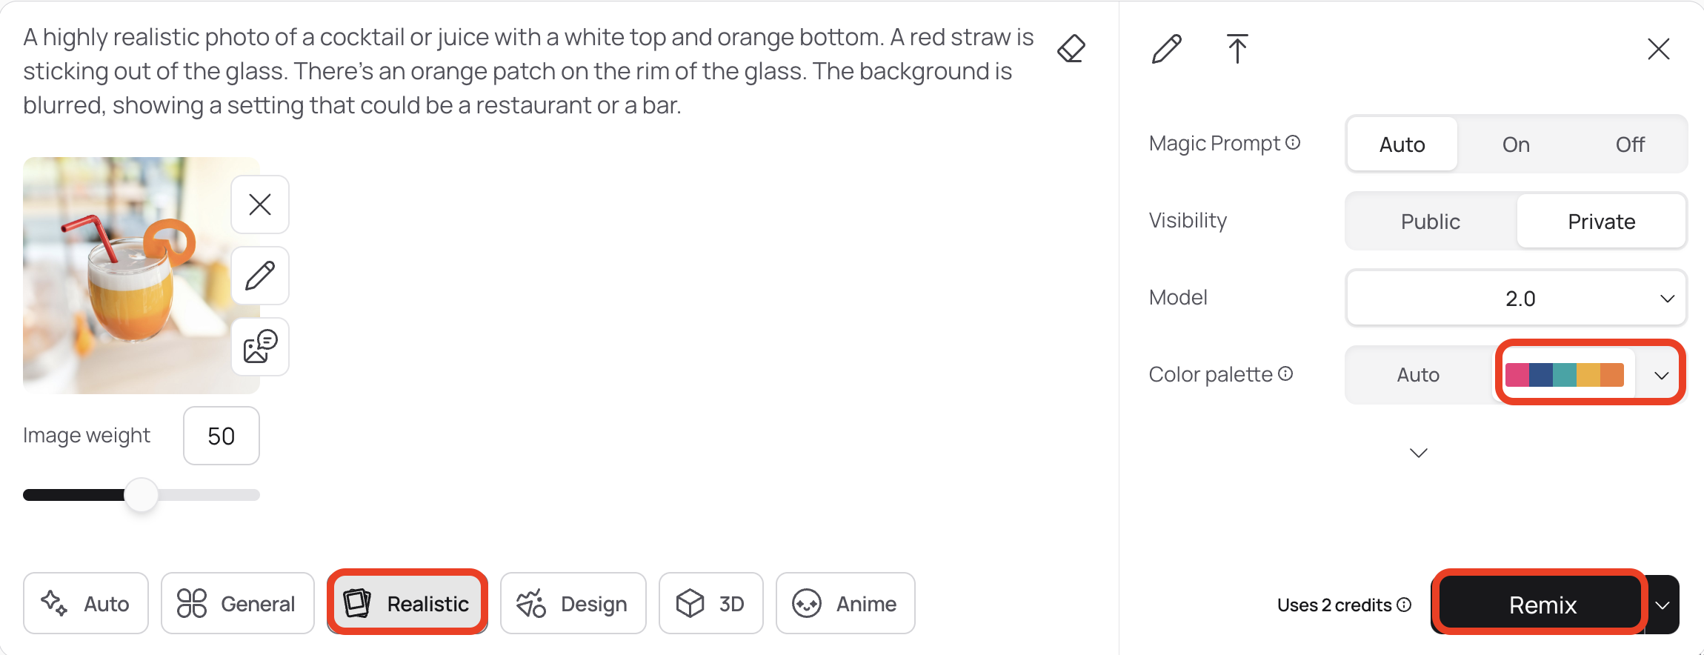Click the eraser icon to clear prompt

1071,49
